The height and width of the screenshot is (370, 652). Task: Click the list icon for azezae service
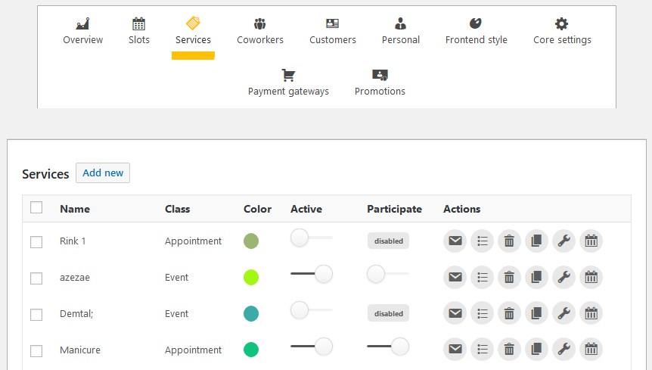(x=482, y=277)
